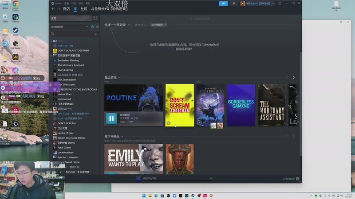Open the 游戏 menu

click(81, 4)
